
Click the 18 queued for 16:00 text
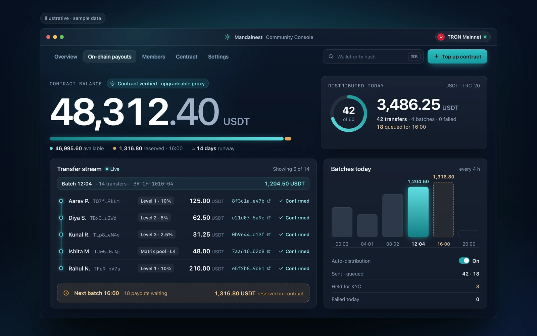(401, 127)
